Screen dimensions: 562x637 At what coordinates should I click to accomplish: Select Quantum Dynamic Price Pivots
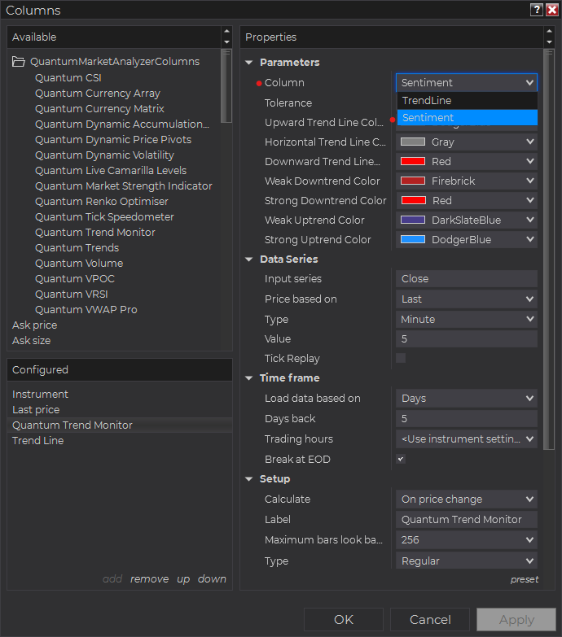click(113, 139)
